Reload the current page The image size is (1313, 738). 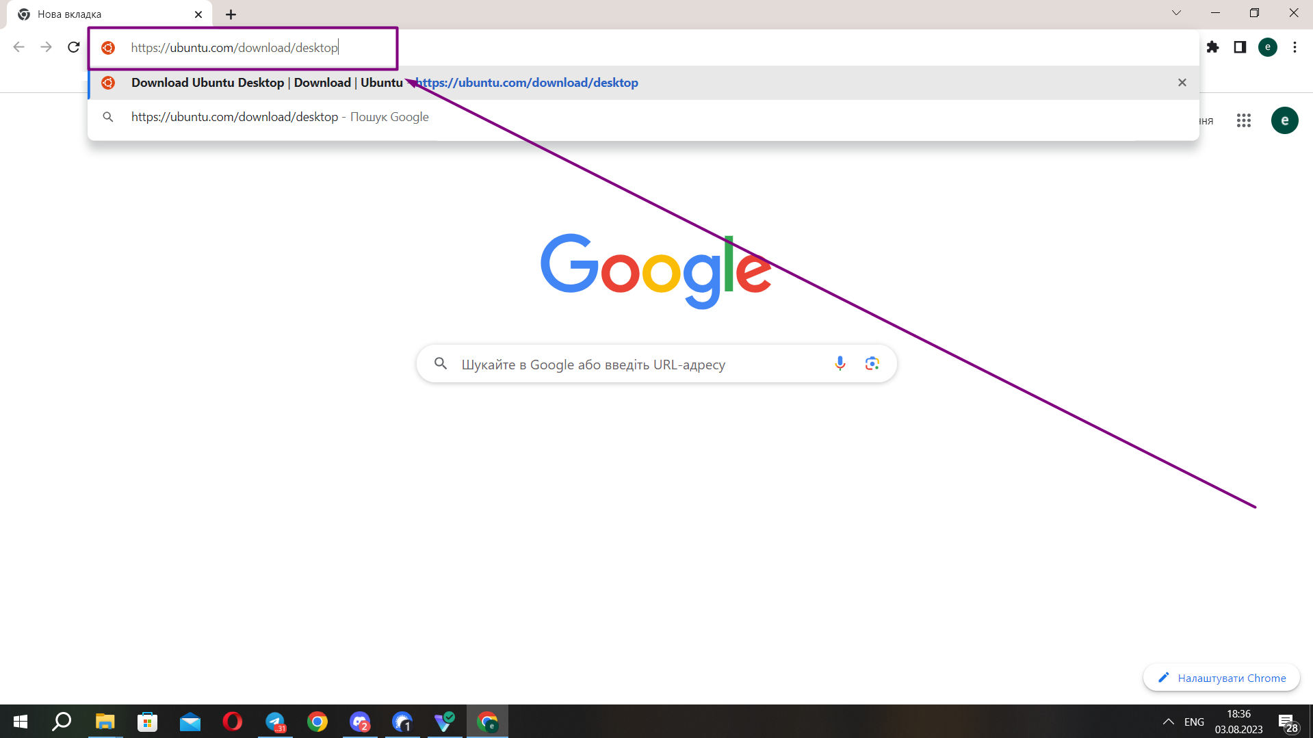74,47
